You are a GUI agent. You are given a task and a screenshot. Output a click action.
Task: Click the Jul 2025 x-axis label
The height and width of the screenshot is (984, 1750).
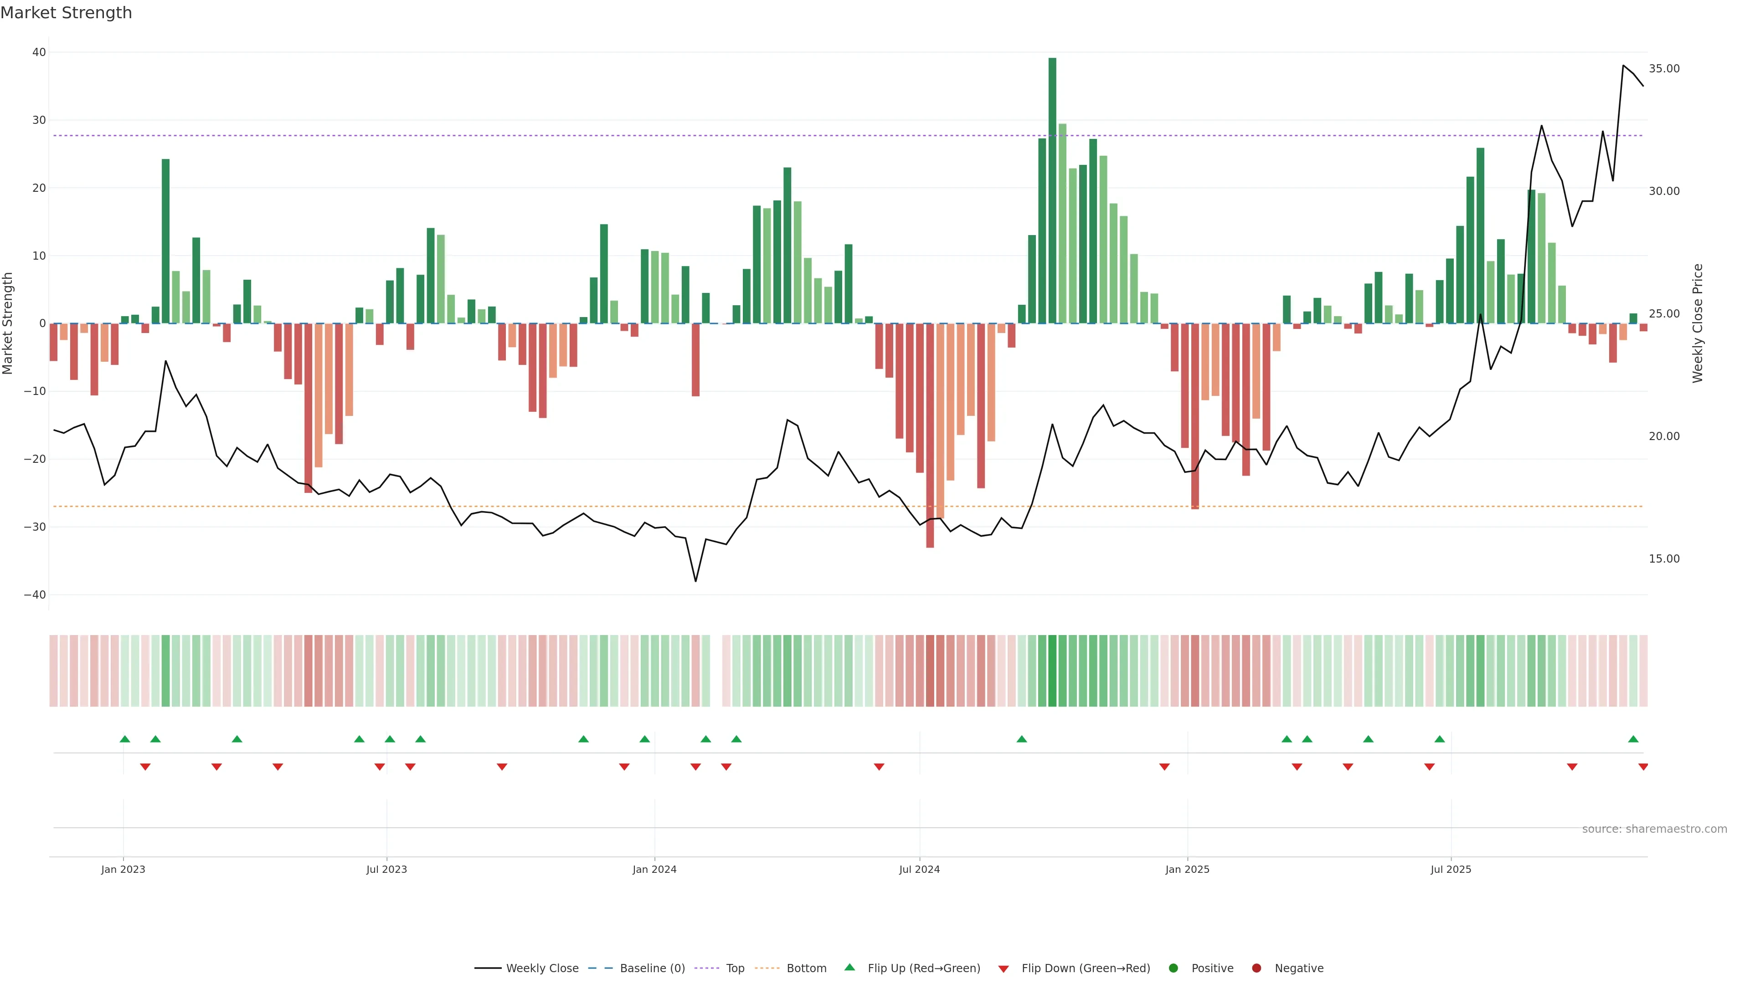(1451, 869)
